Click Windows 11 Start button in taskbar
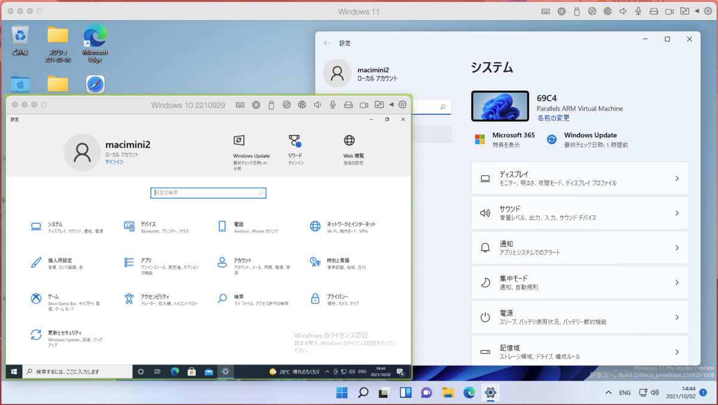Screen dimensions: 718x405 (x=342, y=392)
